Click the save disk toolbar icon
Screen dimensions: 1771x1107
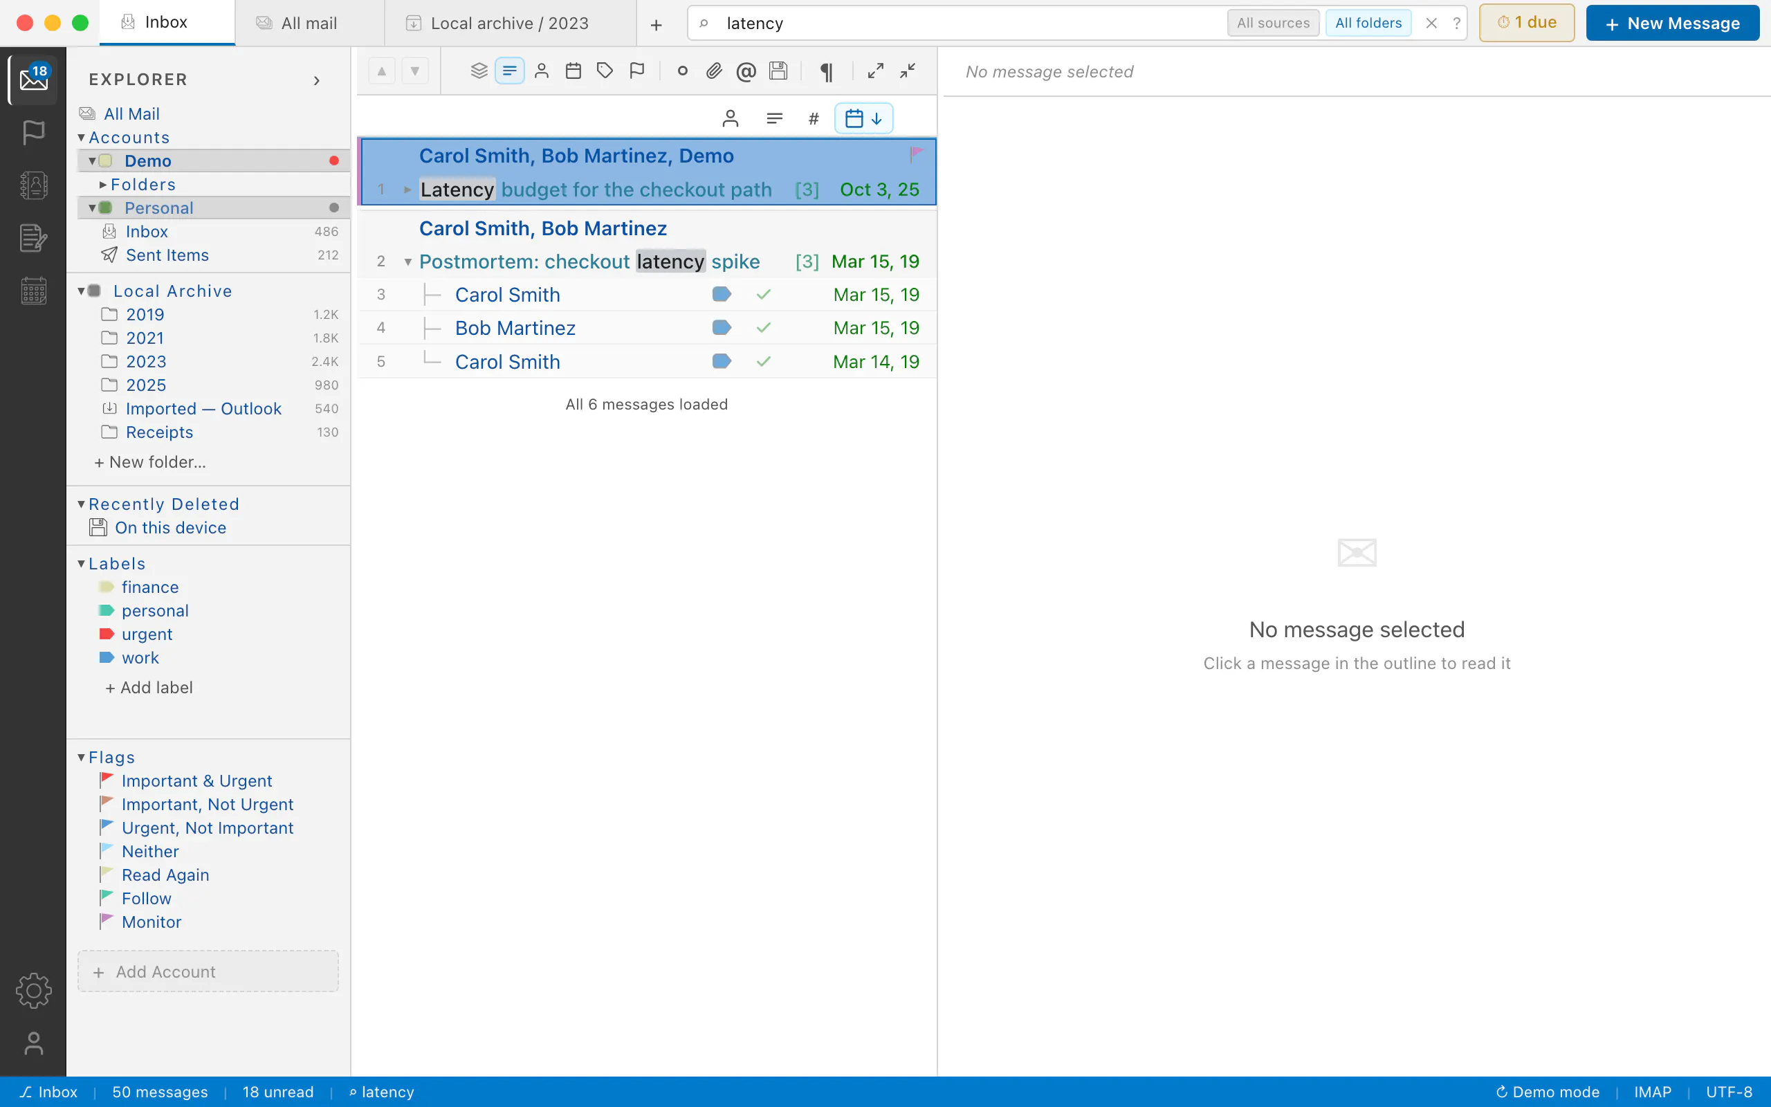778,71
